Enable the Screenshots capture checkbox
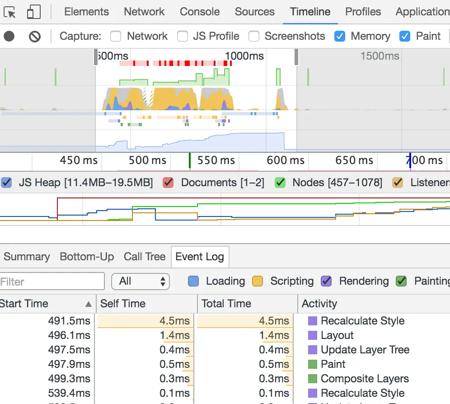The image size is (450, 404). pos(254,36)
